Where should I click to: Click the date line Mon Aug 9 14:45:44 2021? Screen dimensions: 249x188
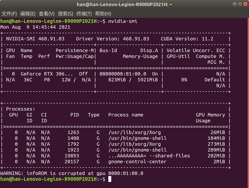click(35, 27)
